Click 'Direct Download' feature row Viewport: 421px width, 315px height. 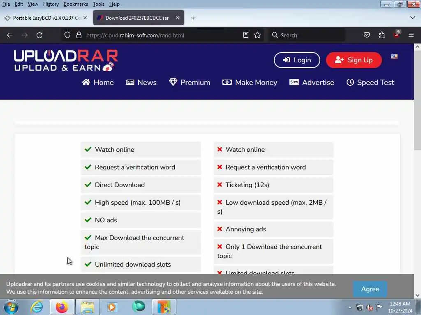tap(141, 185)
